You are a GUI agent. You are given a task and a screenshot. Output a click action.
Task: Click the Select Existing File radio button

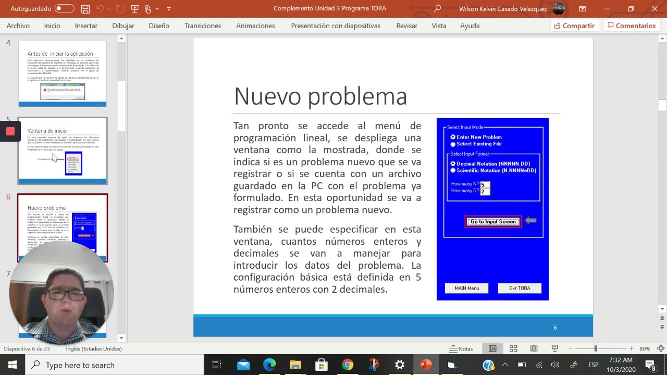coord(453,144)
